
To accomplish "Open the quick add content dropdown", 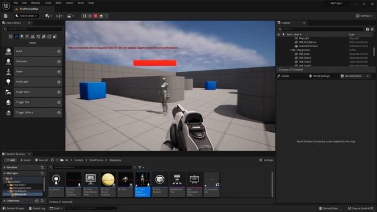I will click(x=48, y=16).
